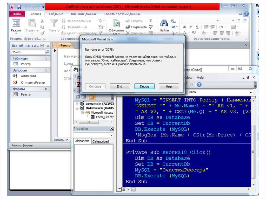
Task: Click the VBA help question mark icon
Action: (199, 84)
